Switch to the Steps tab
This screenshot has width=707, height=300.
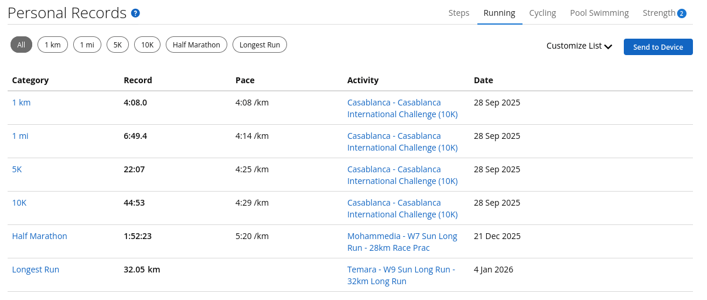pos(459,13)
